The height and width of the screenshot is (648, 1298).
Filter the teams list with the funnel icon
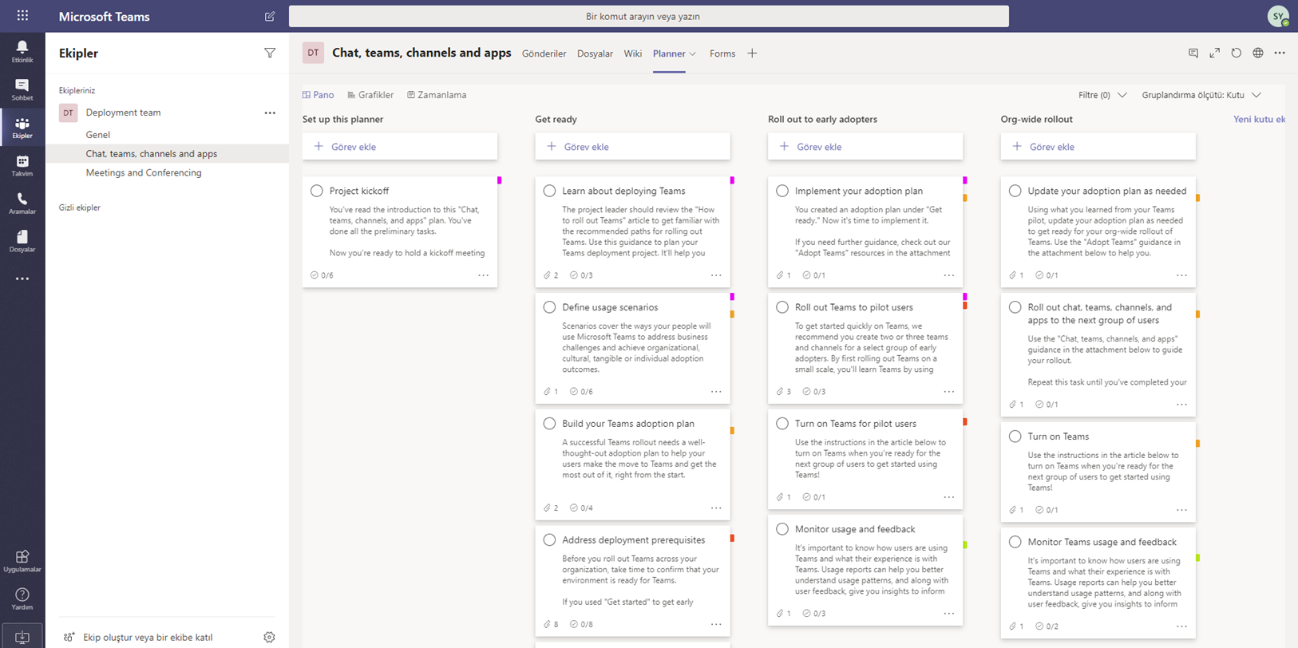(270, 53)
